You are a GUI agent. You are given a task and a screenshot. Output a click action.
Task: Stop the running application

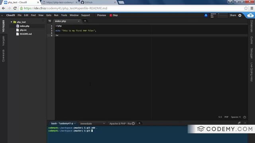point(114,15)
